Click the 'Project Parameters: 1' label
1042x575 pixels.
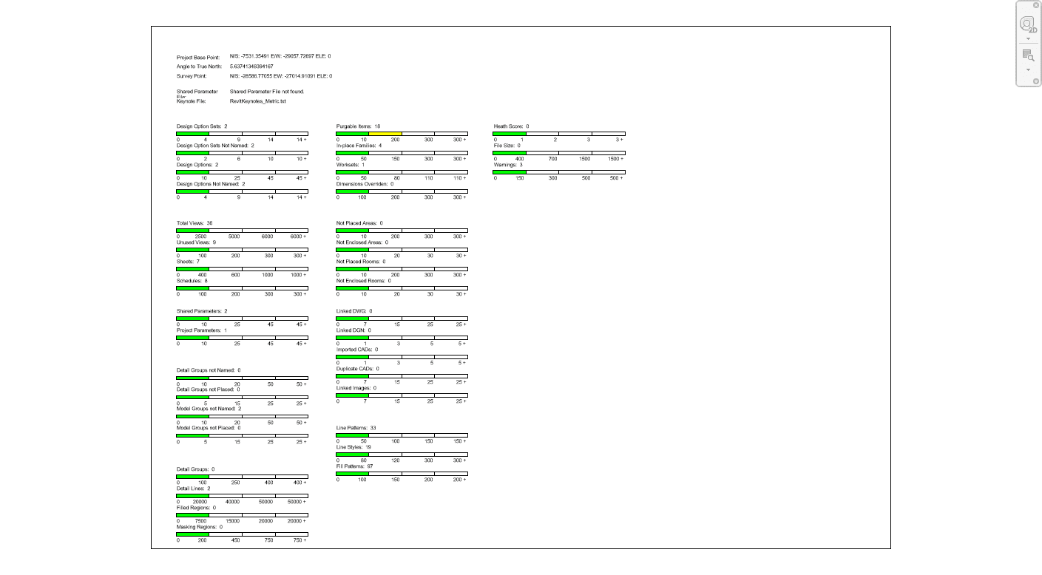[x=202, y=330]
